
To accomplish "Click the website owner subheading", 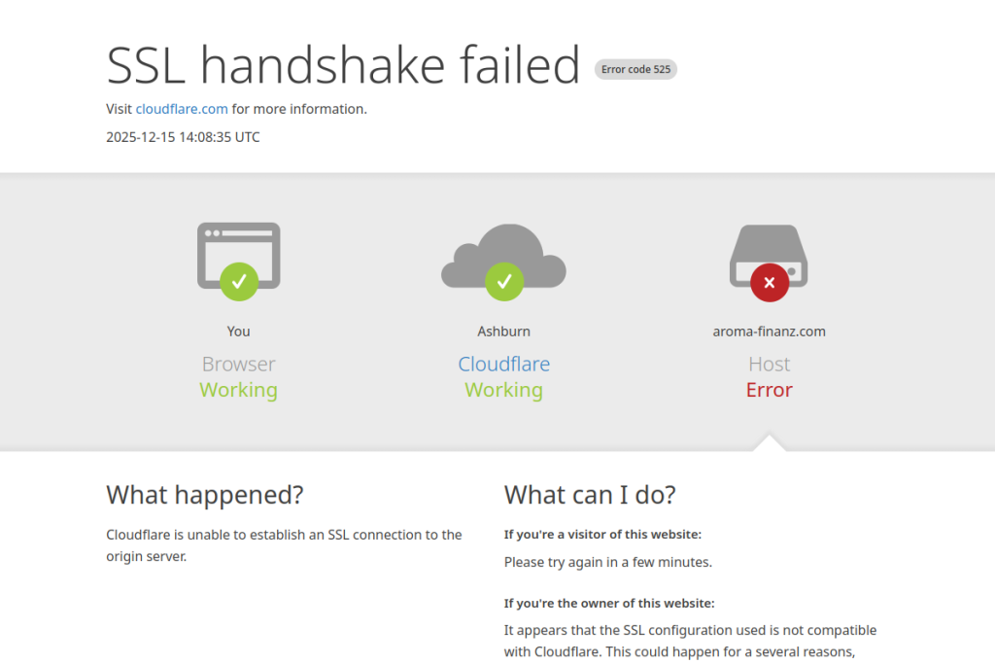I will point(609,603).
